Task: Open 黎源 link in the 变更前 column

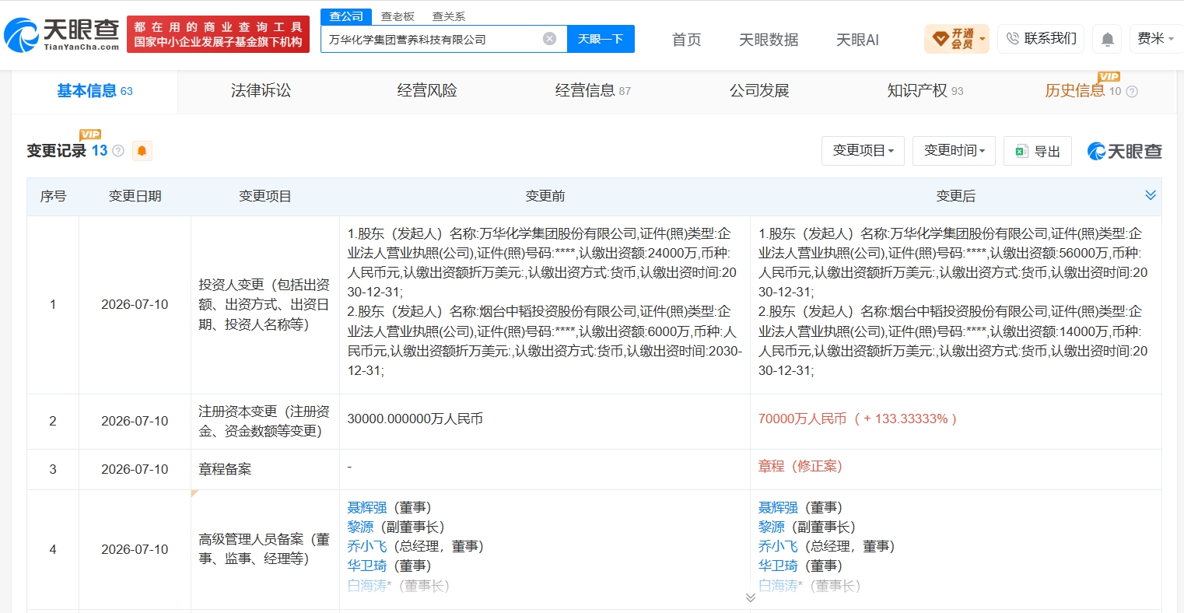Action: (360, 527)
